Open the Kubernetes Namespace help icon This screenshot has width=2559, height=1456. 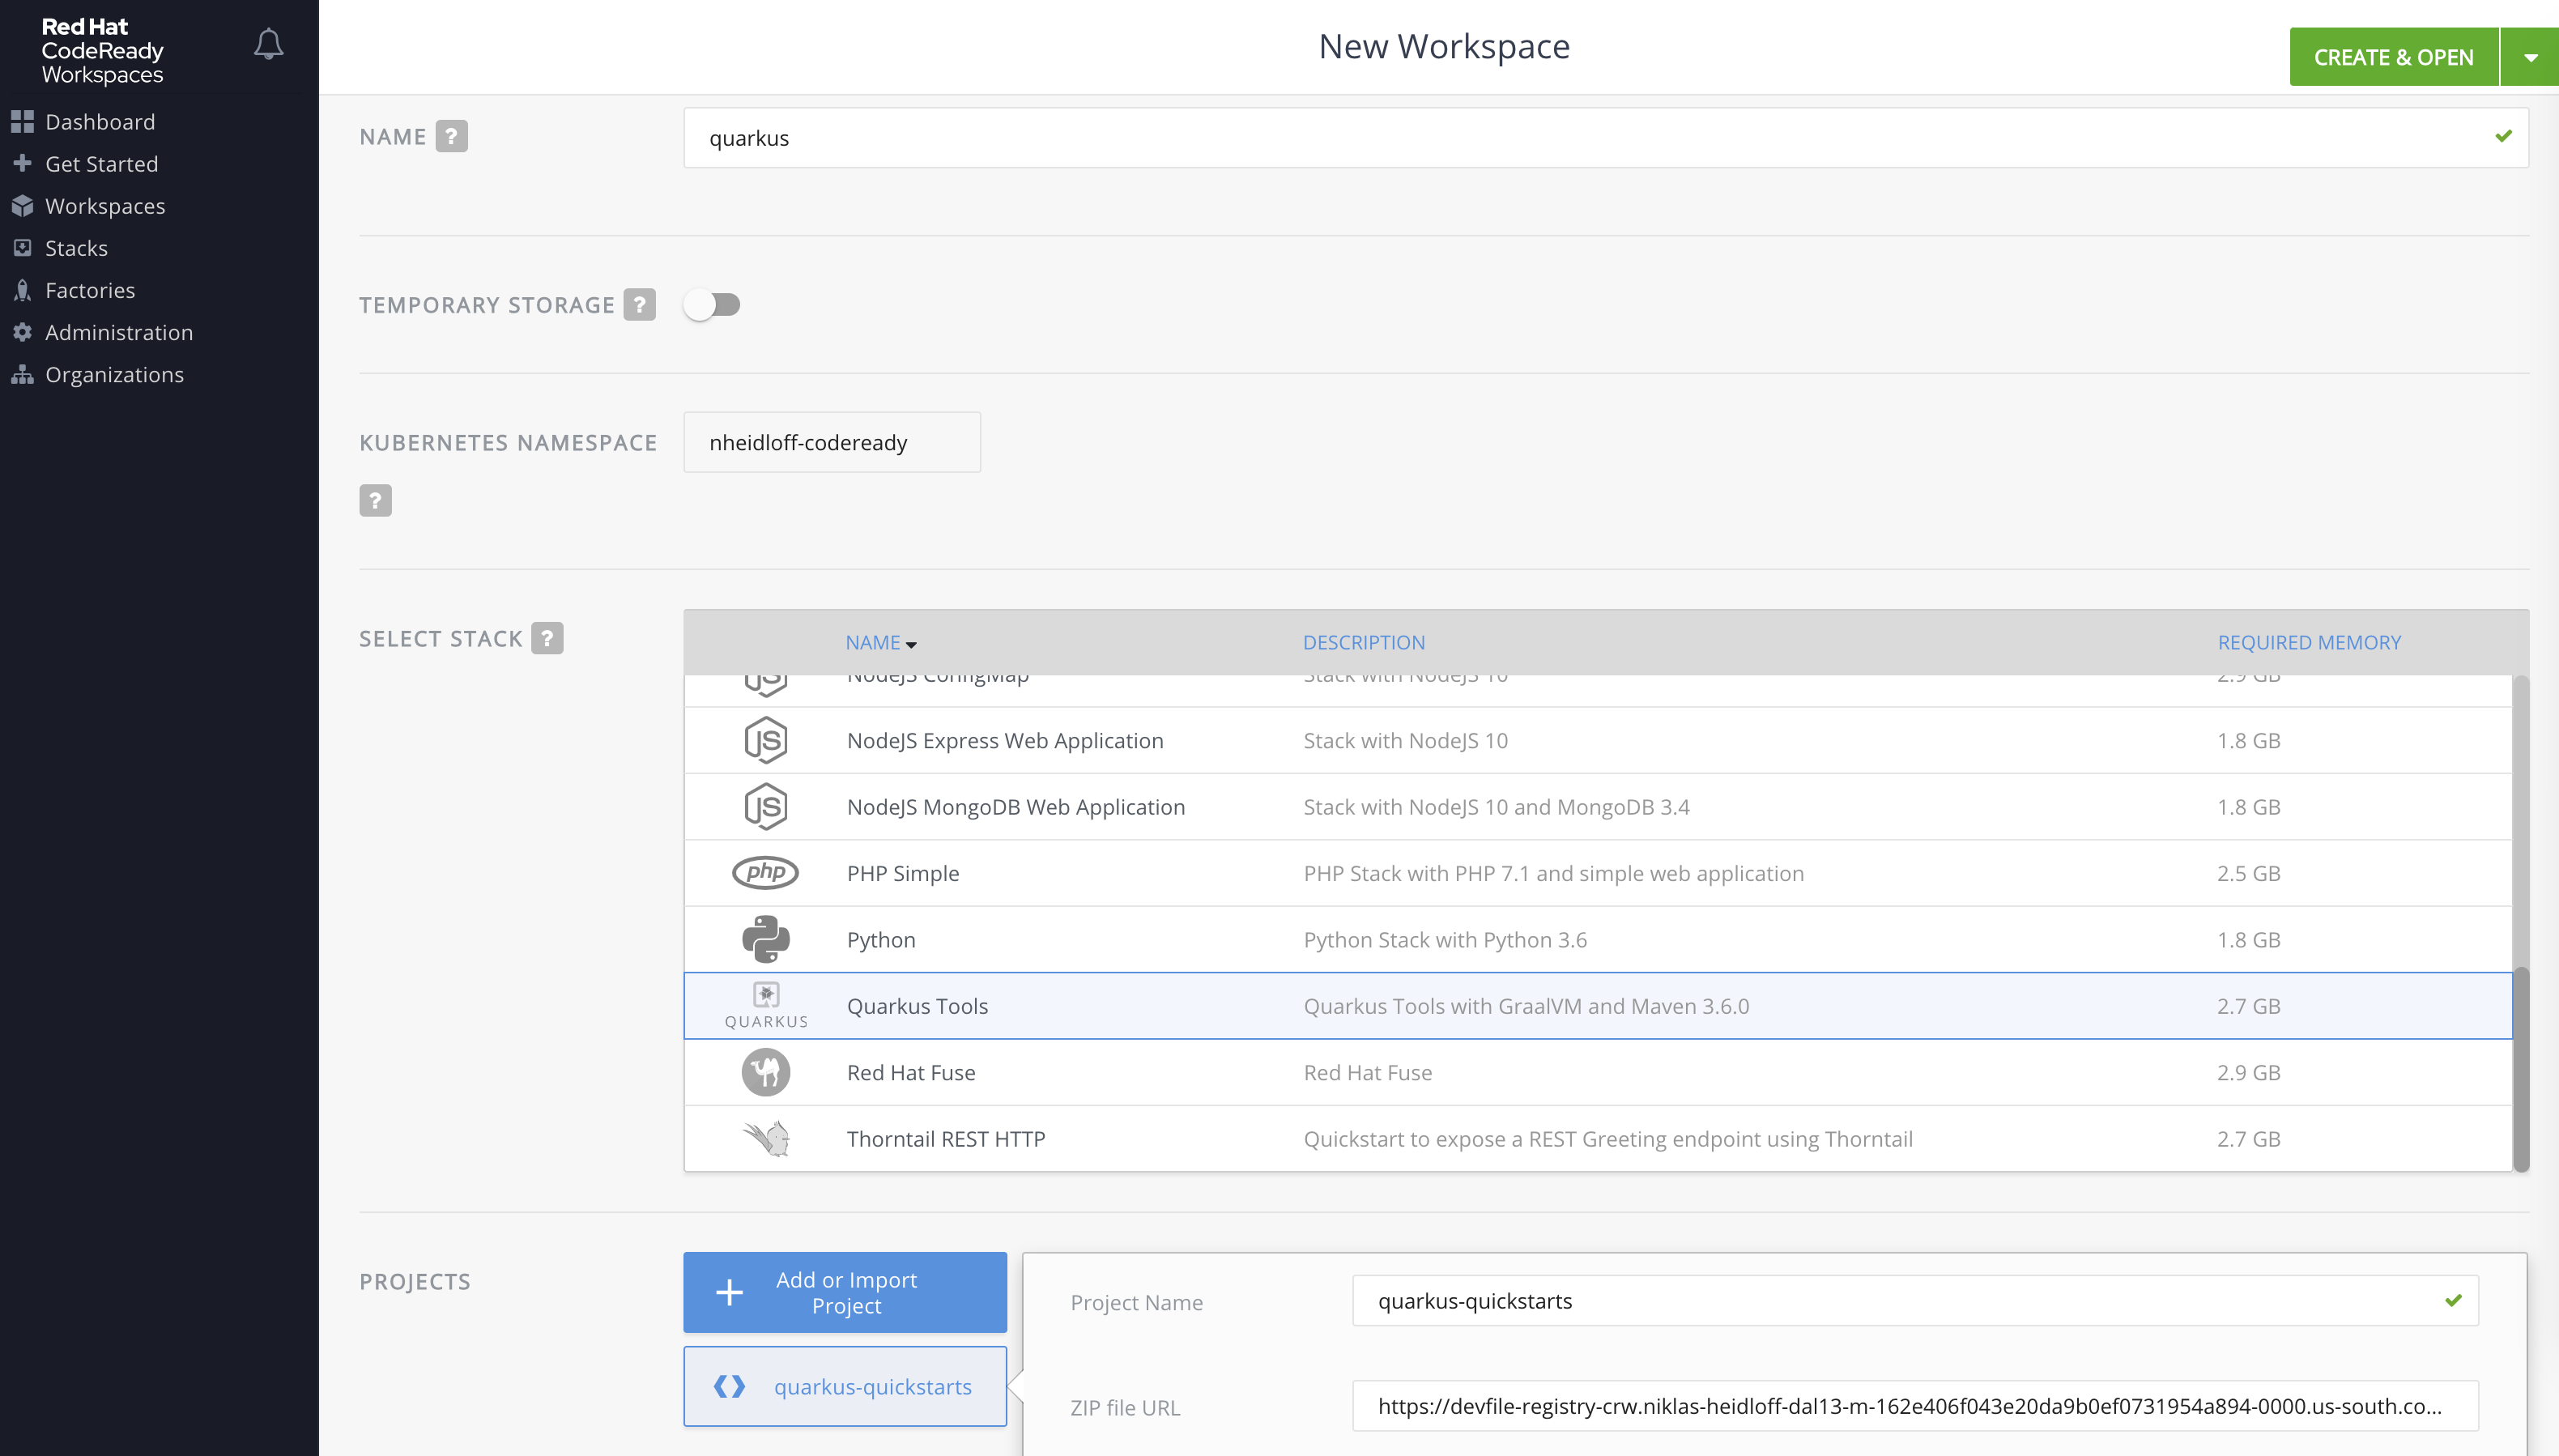pos(375,500)
